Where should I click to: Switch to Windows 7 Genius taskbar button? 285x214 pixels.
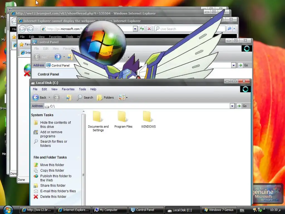pyautogui.click(x=219, y=210)
